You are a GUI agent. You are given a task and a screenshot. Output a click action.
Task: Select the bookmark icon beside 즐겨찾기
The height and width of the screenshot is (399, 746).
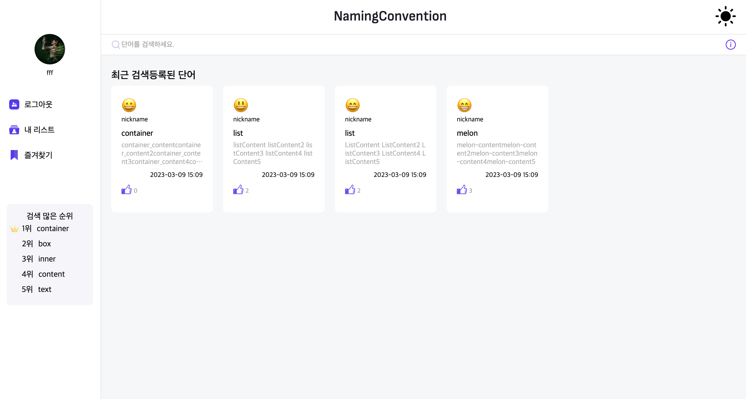pos(14,155)
